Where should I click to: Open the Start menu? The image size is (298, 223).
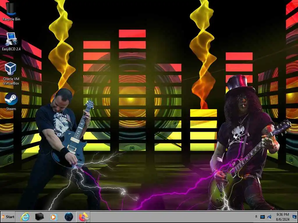click(x=8, y=217)
